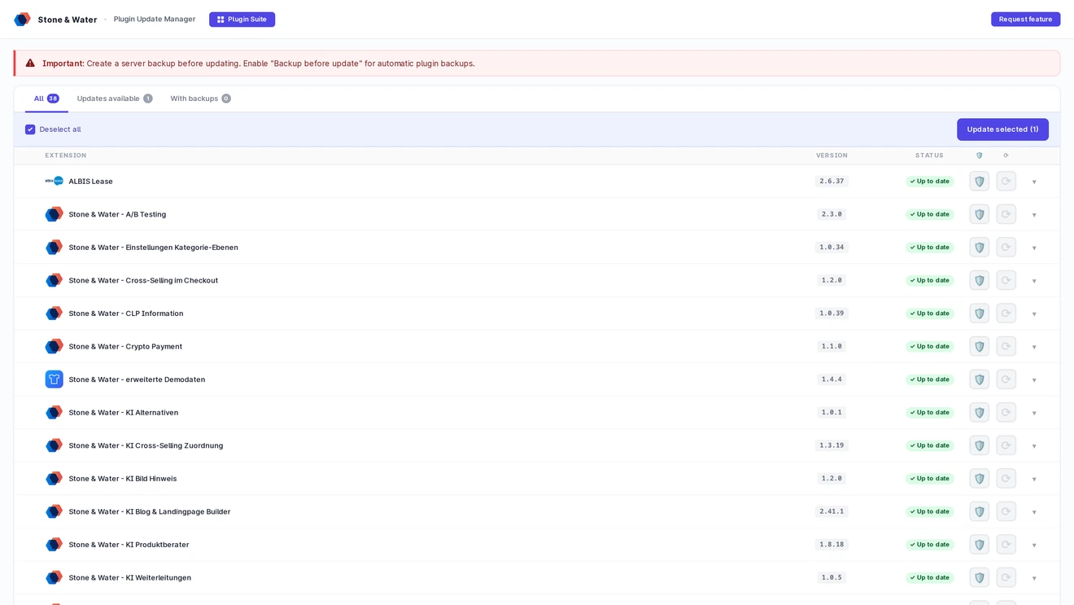The height and width of the screenshot is (605, 1074).
Task: Click refresh icon in KI Bild Hinweis row
Action: (x=1006, y=479)
